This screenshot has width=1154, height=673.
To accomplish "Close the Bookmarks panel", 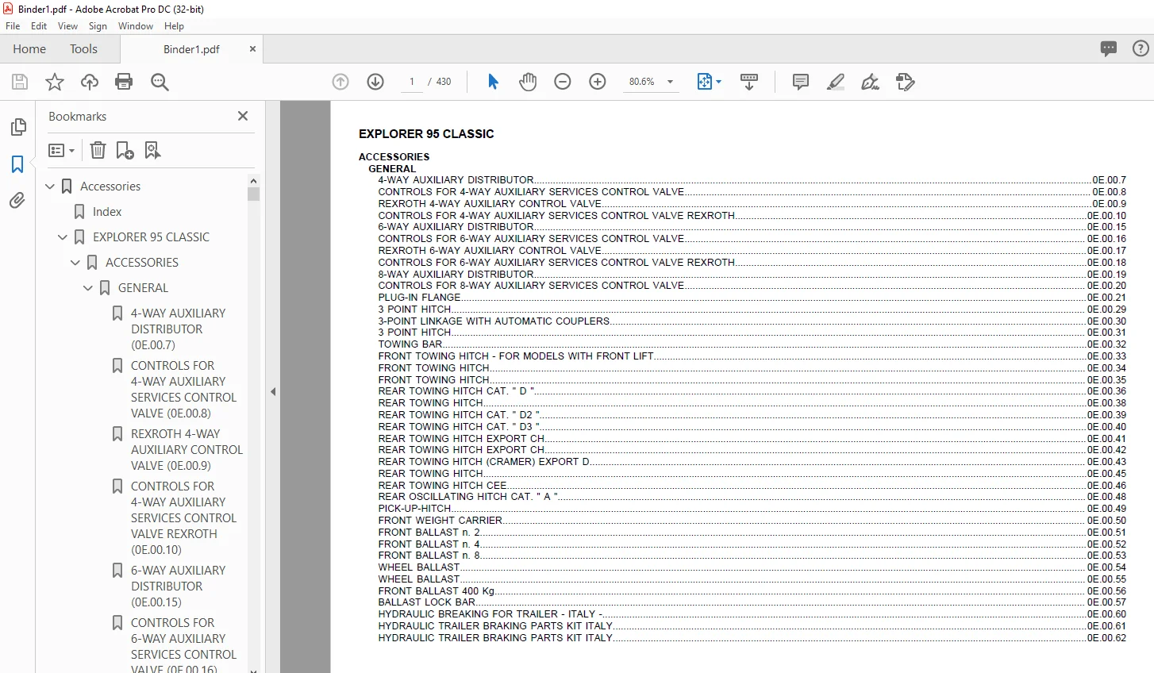I will pyautogui.click(x=243, y=116).
